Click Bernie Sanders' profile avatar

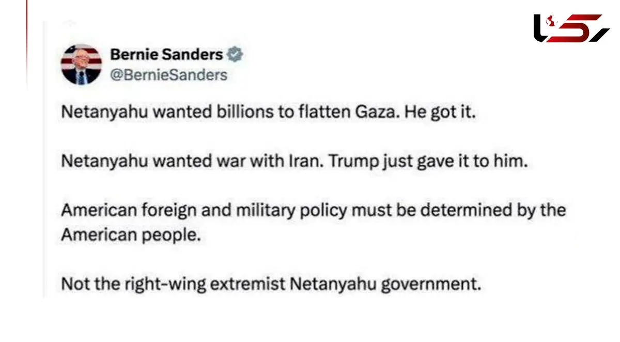tap(81, 64)
